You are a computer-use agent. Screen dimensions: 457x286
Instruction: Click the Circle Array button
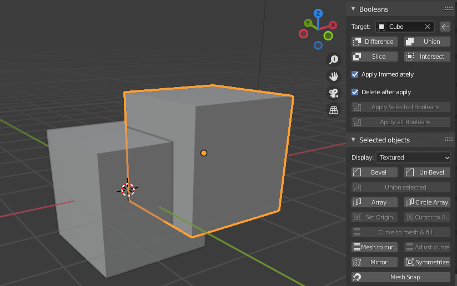tap(427, 202)
